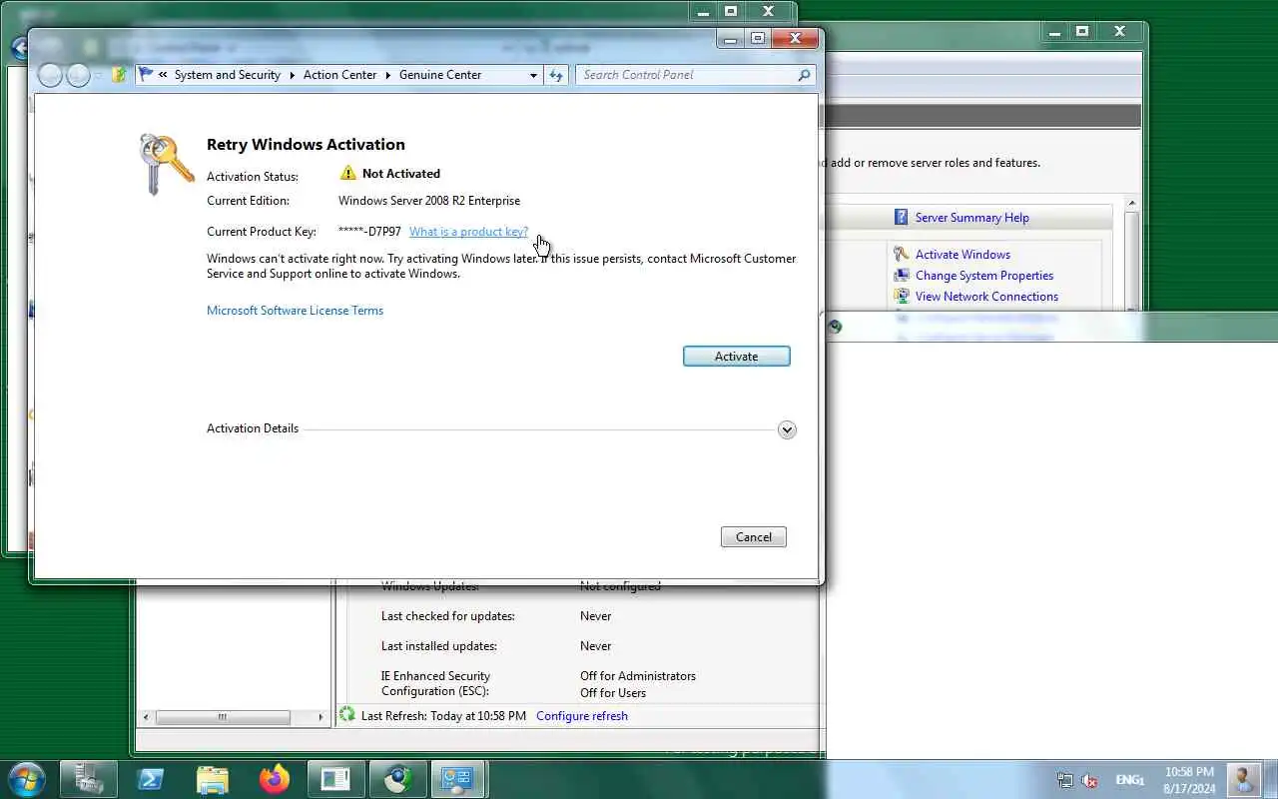Open the What is a product key link
This screenshot has height=799, width=1278.
point(468,232)
